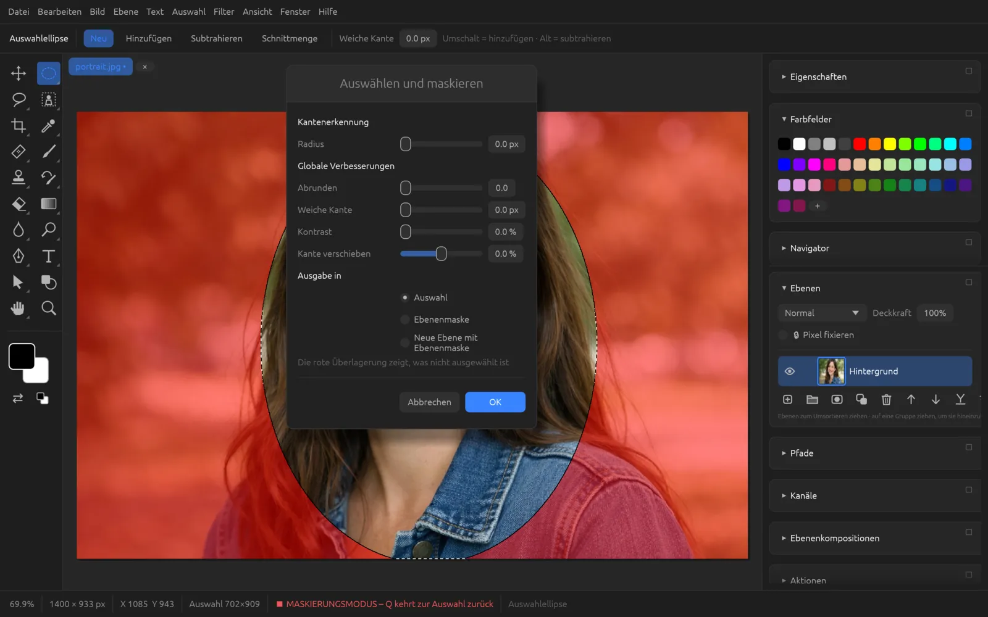Select the Auswahl output radio option
Viewport: 988px width, 617px height.
click(x=405, y=297)
